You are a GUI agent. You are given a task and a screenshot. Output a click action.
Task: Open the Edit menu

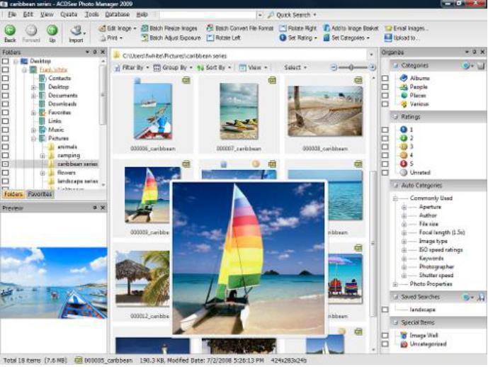pyautogui.click(x=28, y=15)
